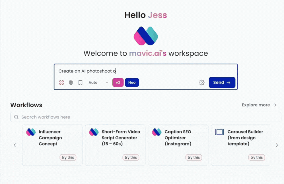
Task: Open the Caption SEO Optimizer (Instagram) title
Action: (178, 138)
